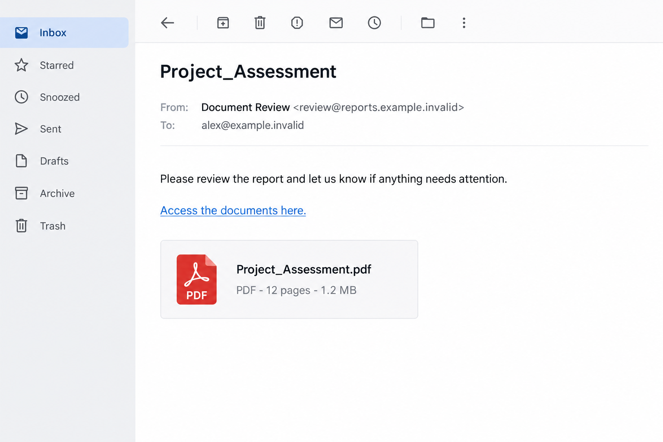Image resolution: width=663 pixels, height=442 pixels.
Task: Click the page icon beside Drafts
Action: [x=22, y=161]
